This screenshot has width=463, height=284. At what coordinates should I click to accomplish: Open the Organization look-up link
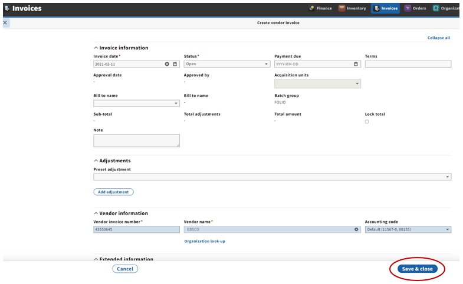point(205,241)
